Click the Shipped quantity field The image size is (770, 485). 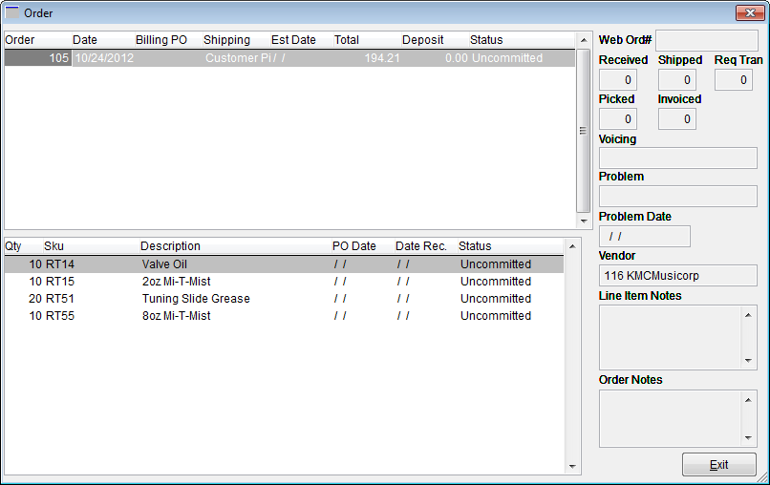pos(676,80)
